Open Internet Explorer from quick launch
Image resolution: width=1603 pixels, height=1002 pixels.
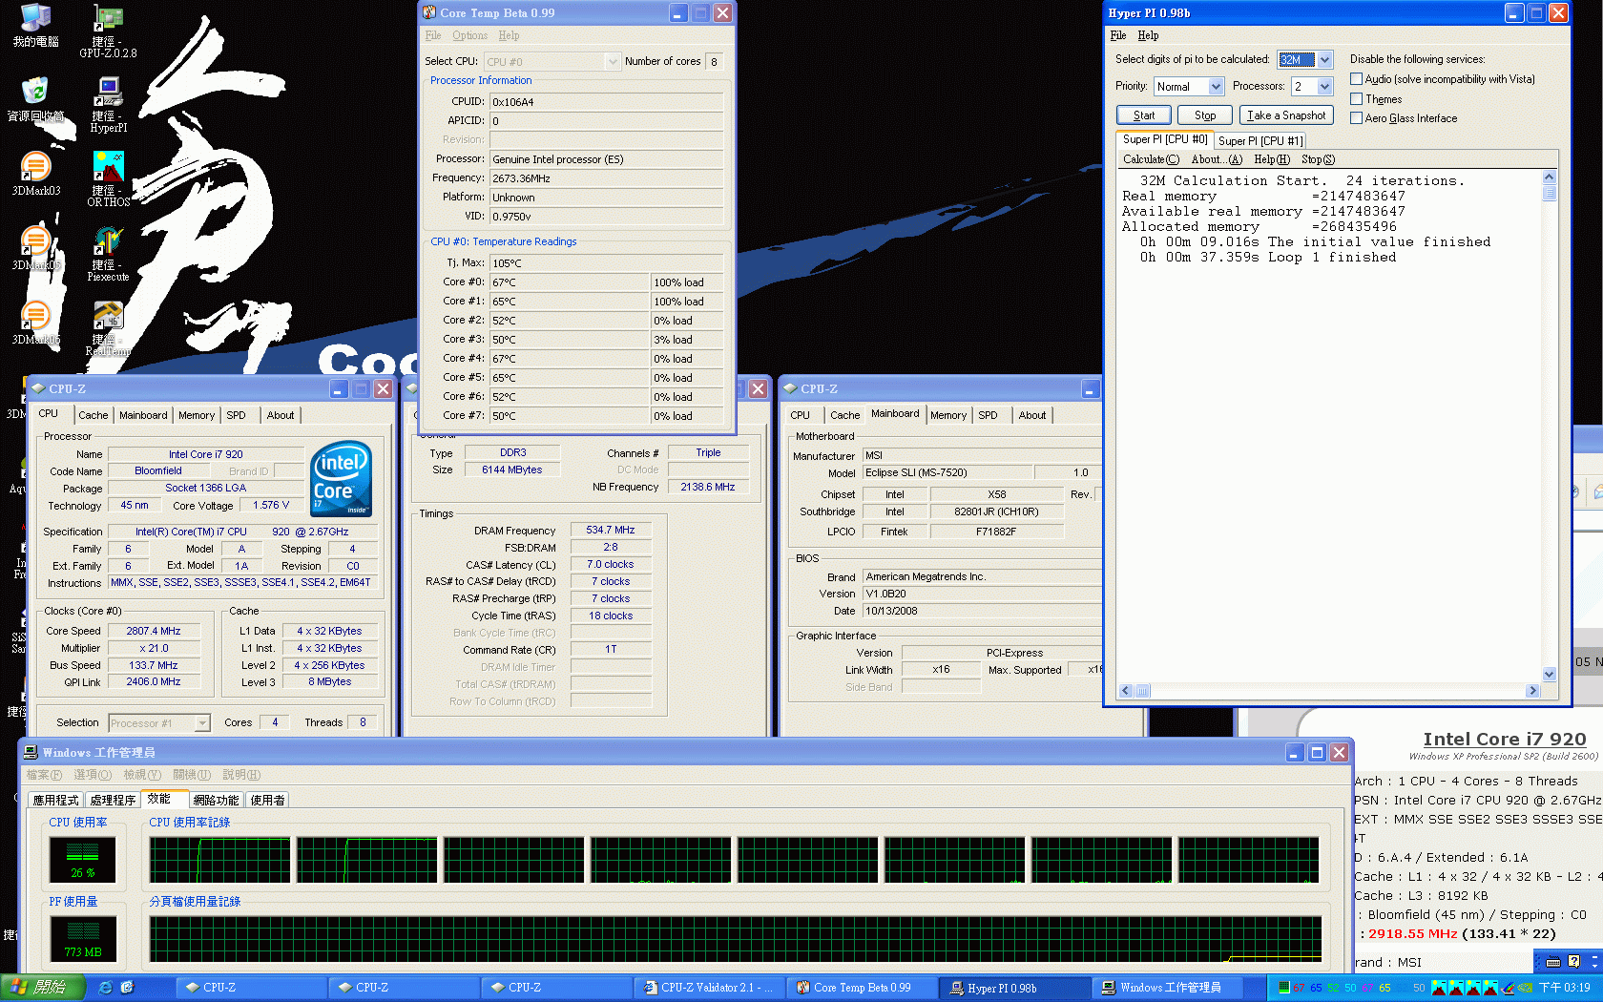(105, 988)
